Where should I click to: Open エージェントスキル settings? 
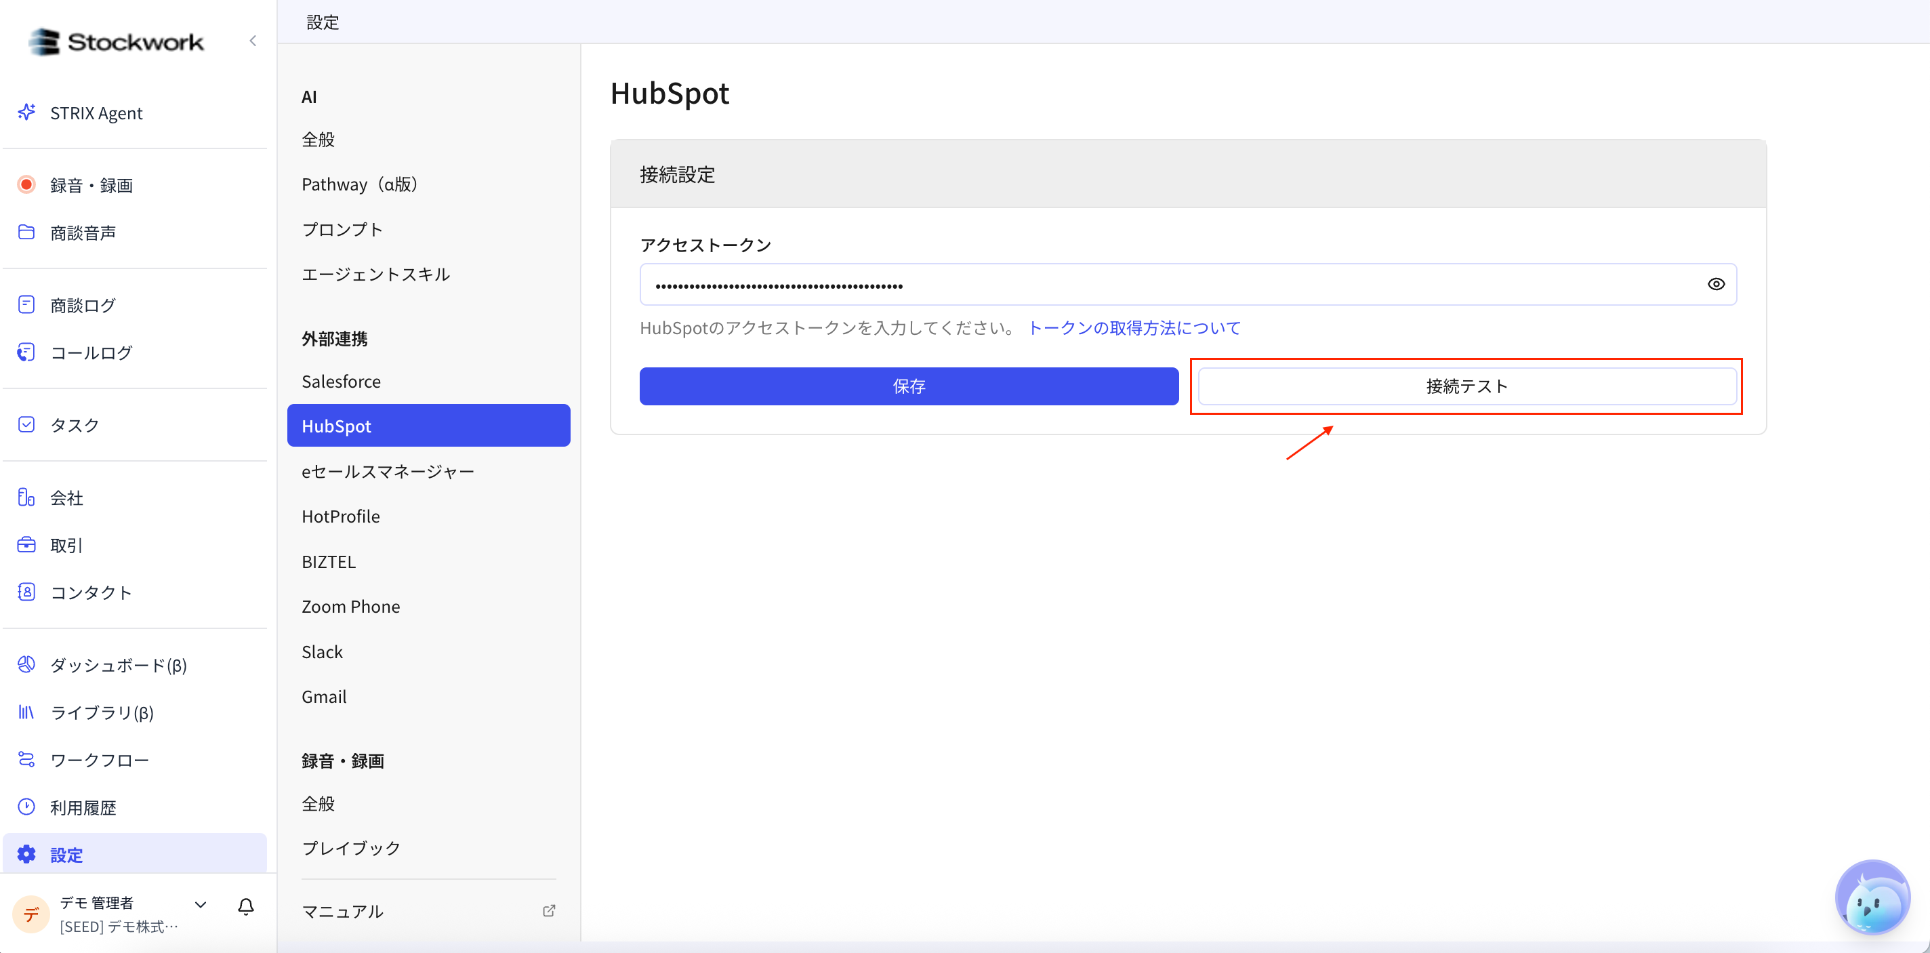click(x=428, y=275)
